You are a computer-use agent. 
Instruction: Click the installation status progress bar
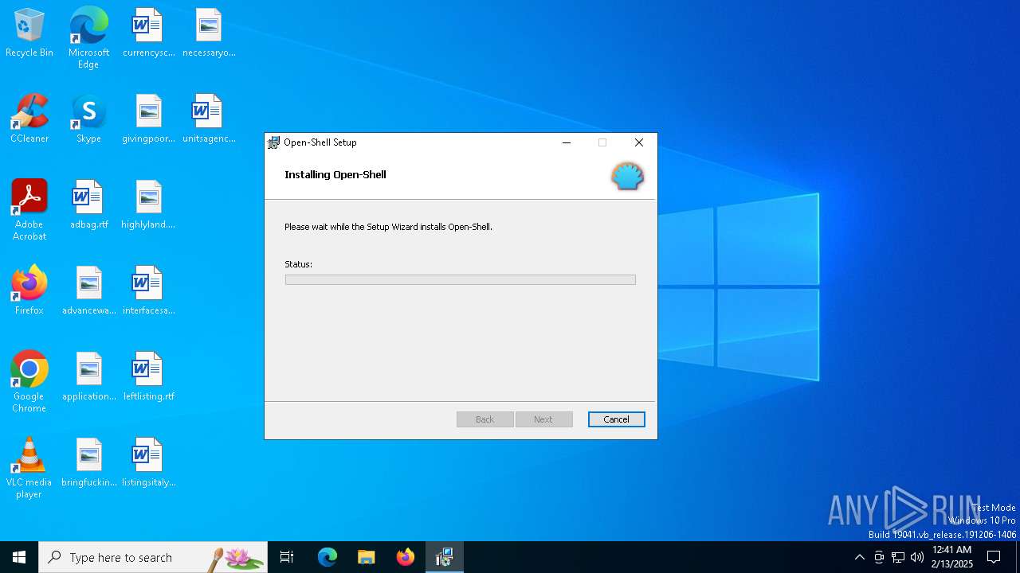pyautogui.click(x=461, y=280)
